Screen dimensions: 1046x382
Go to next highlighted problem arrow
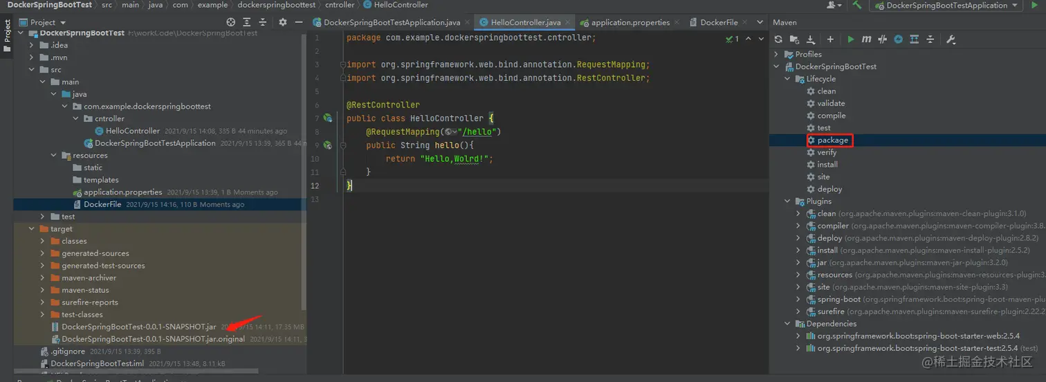(762, 39)
